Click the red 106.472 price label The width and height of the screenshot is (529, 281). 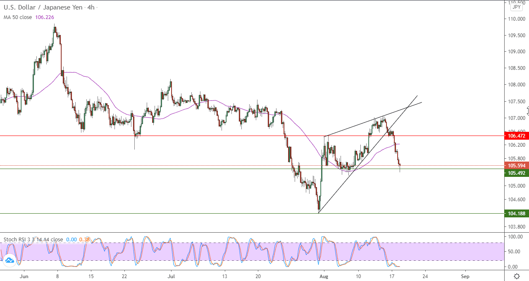(x=517, y=136)
